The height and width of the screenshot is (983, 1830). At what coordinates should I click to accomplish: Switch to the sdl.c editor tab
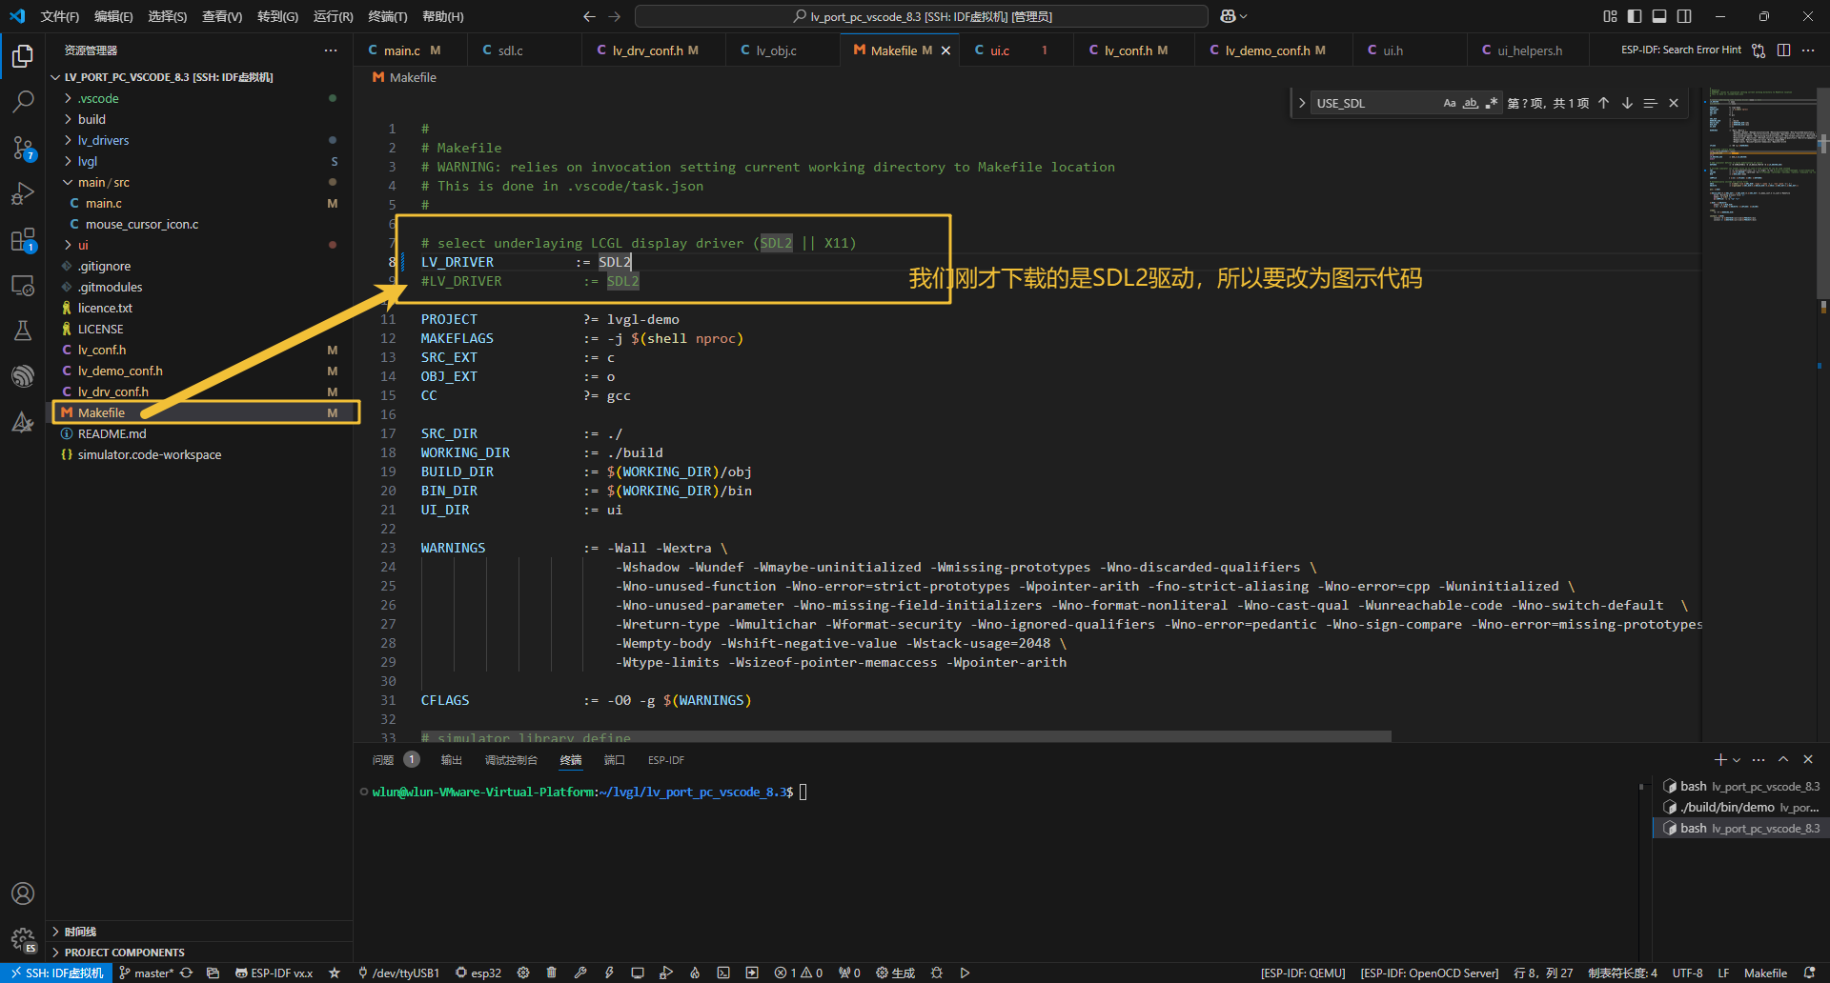click(511, 50)
